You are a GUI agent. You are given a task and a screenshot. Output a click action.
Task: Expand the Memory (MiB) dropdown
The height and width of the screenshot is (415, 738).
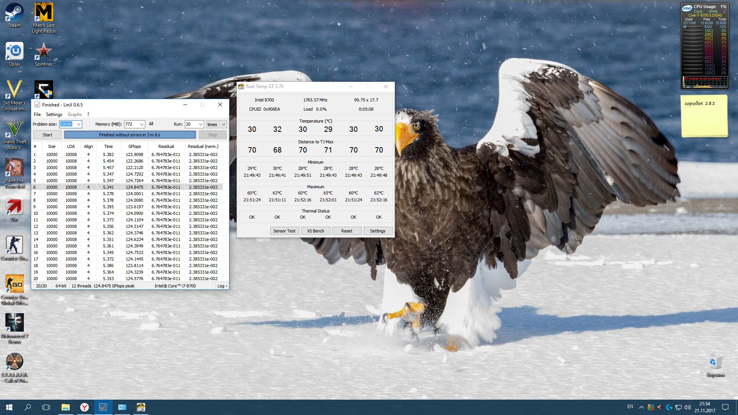click(x=142, y=124)
